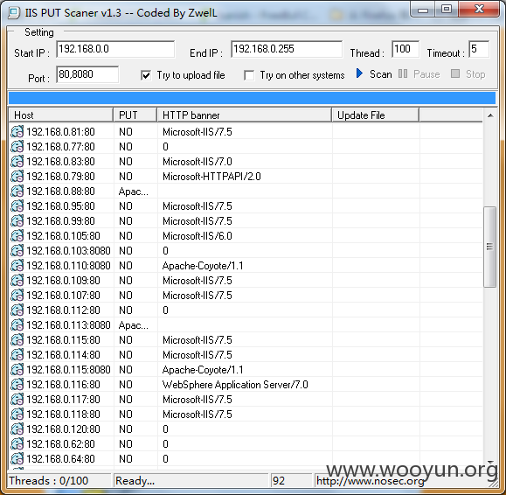Click host icon for 192.168.0.88:80
Viewport: 506px width, 495px height.
pos(17,192)
